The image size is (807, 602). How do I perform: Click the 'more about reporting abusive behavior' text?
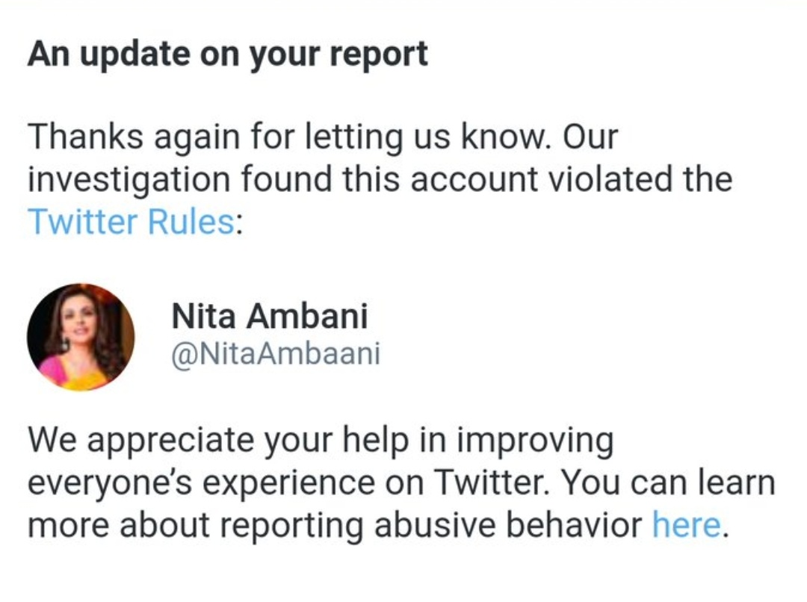pos(335,527)
